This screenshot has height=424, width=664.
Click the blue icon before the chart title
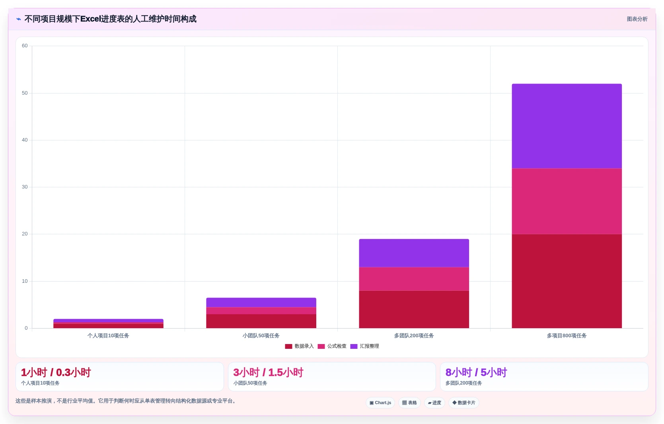coord(19,19)
